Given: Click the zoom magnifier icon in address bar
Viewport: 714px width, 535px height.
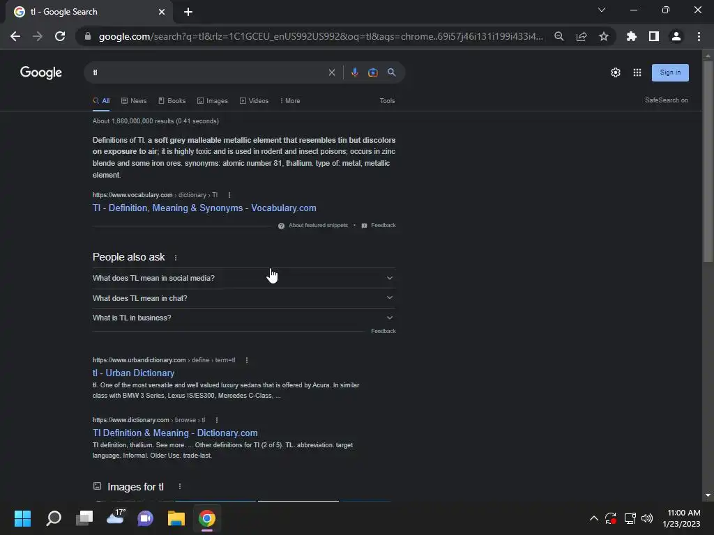Looking at the screenshot, I should coord(559,36).
